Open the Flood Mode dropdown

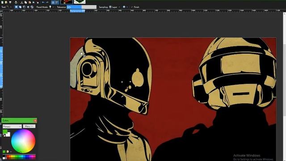[51, 7]
